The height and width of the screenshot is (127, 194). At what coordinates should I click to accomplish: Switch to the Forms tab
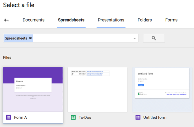171,20
